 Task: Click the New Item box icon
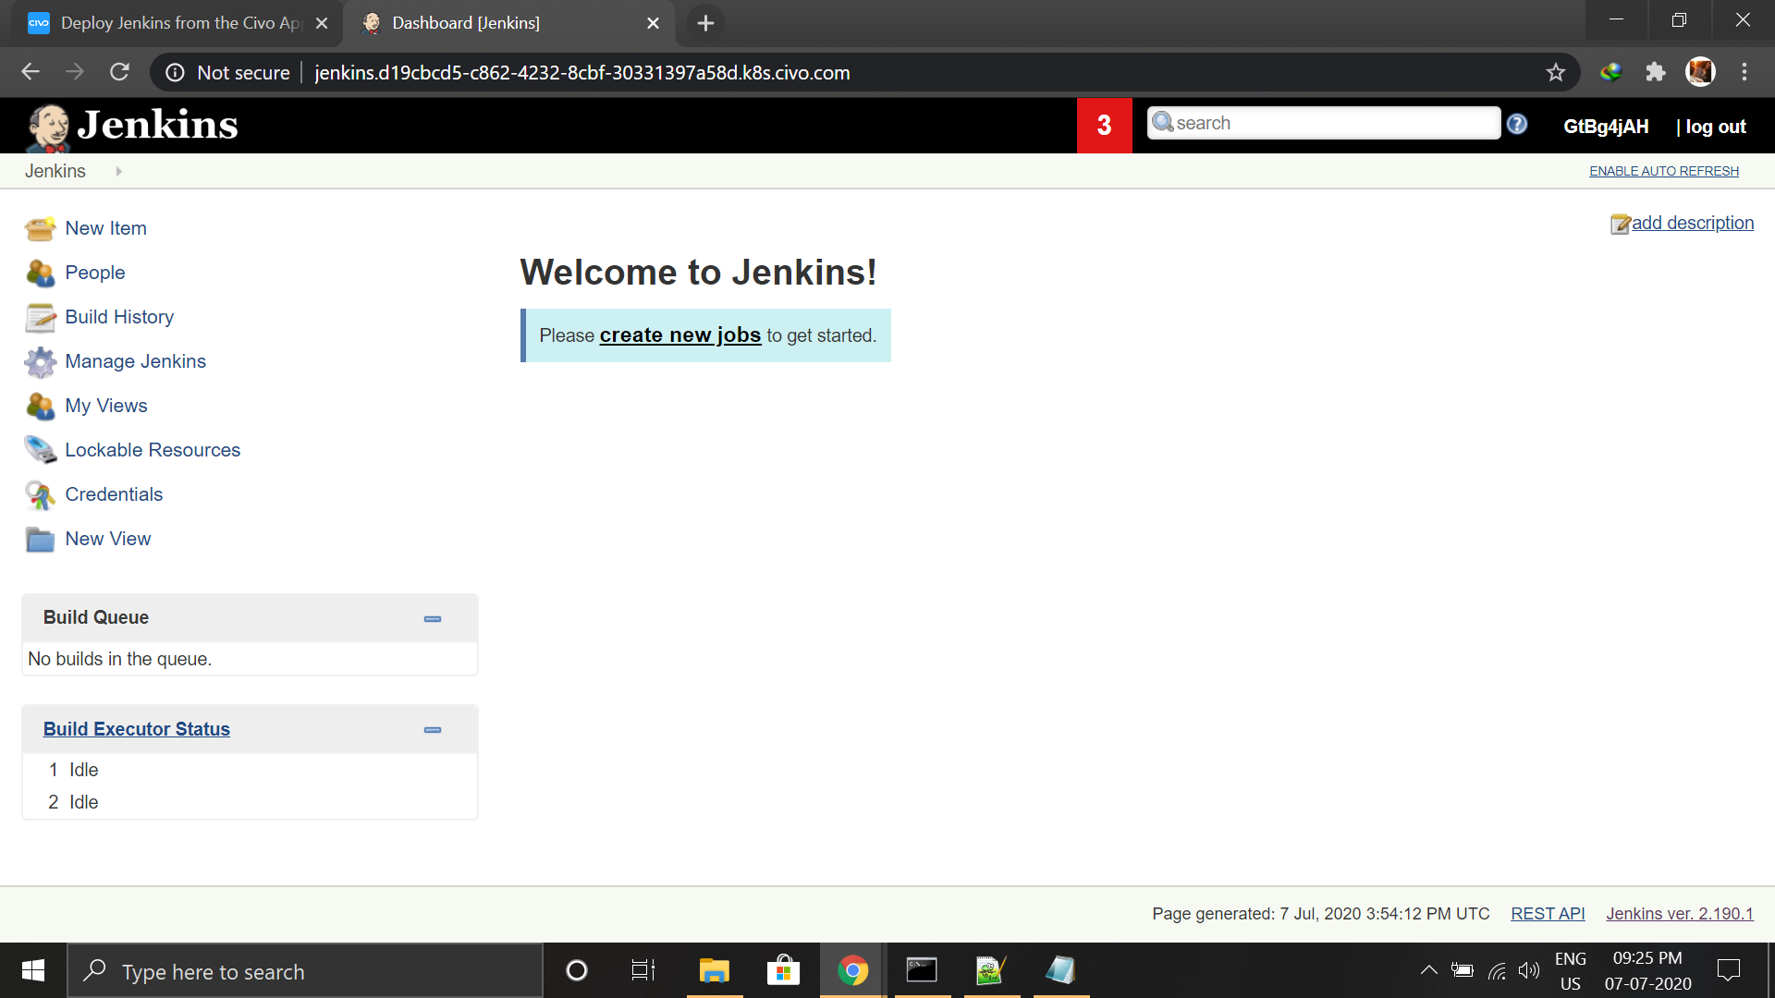pyautogui.click(x=40, y=228)
